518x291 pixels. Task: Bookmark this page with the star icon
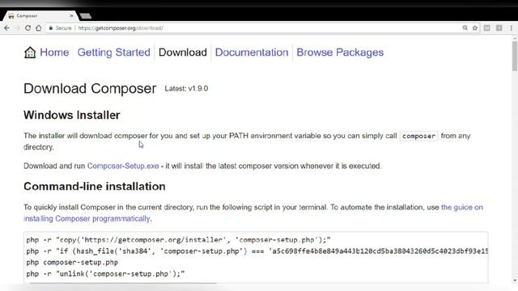click(x=475, y=28)
